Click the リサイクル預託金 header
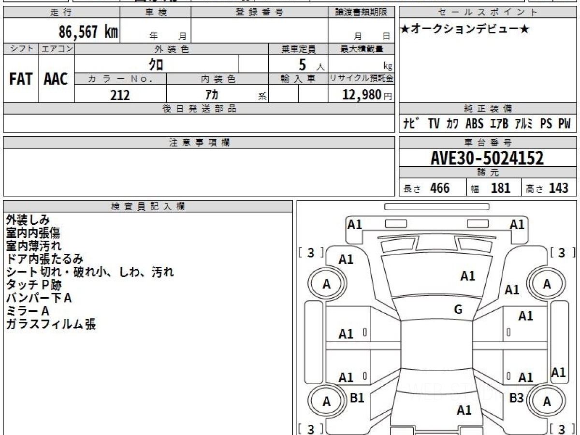Viewport: 580px width, 435px height. (x=362, y=79)
